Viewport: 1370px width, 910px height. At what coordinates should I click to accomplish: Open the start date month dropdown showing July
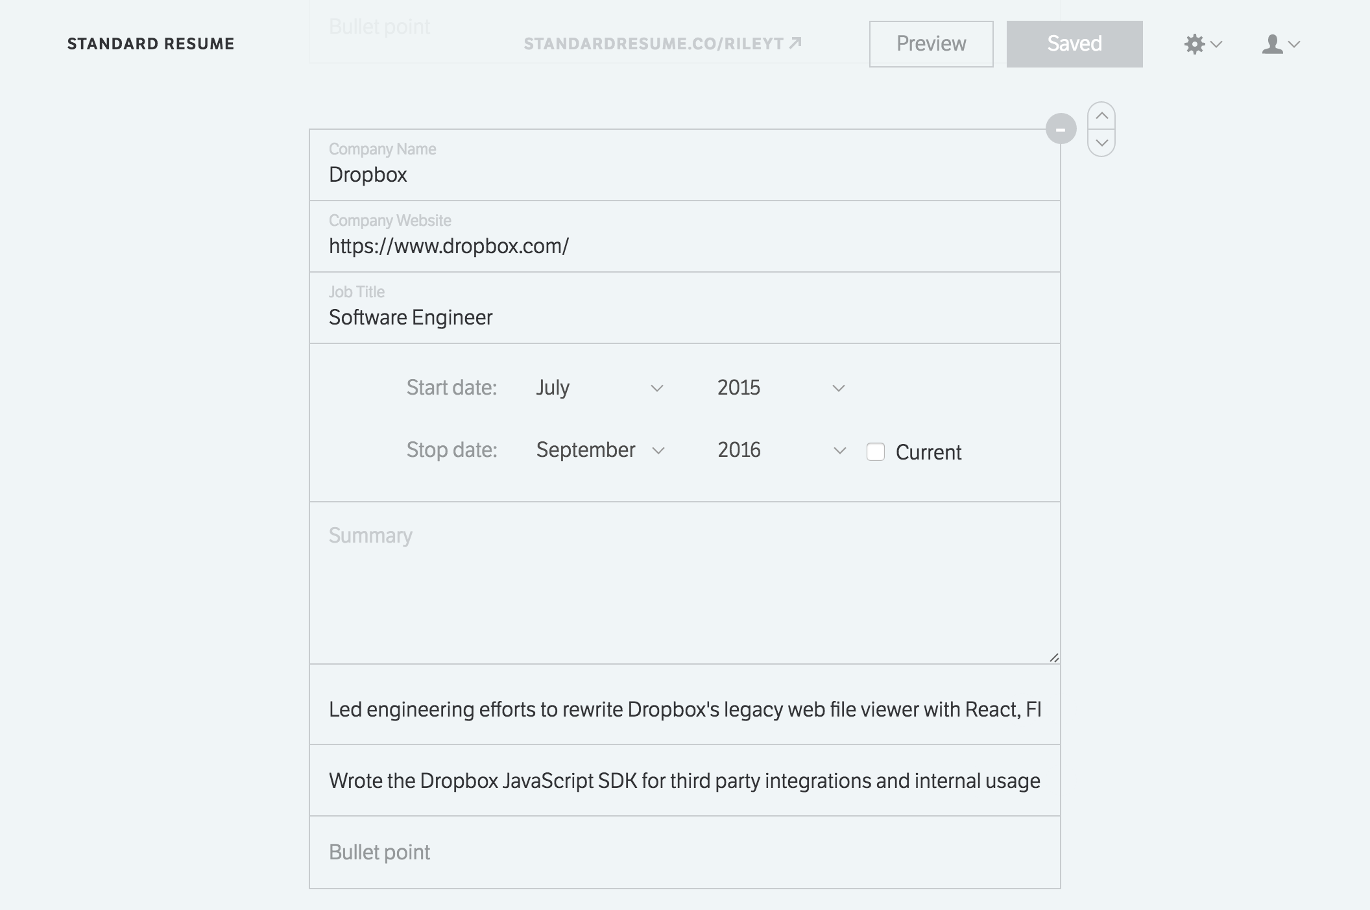click(x=599, y=387)
